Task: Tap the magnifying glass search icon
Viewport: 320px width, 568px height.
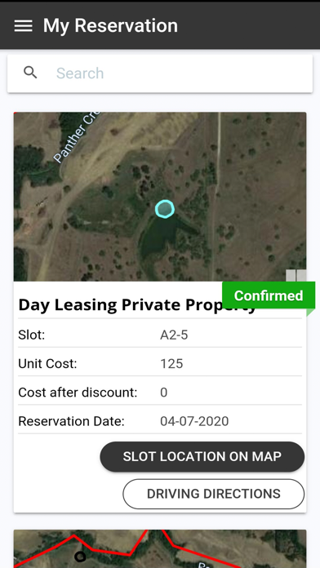Action: click(30, 73)
